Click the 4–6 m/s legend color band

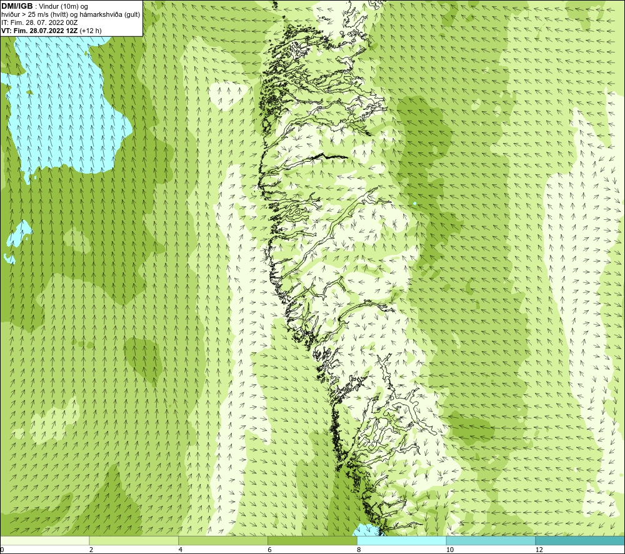[x=223, y=540]
